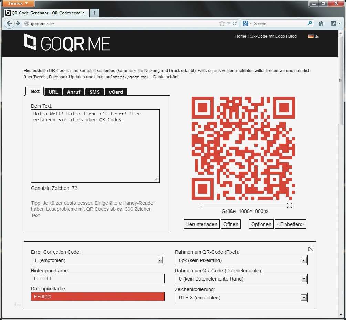Select the QR-Code-Generator browser tab
The image size is (346, 320).
click(47, 13)
